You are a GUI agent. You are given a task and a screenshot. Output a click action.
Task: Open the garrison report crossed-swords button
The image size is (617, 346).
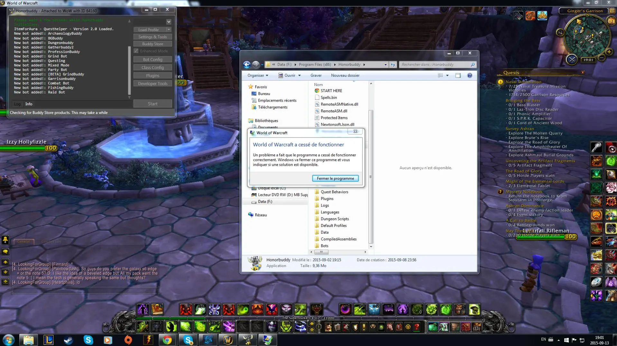tap(572, 59)
